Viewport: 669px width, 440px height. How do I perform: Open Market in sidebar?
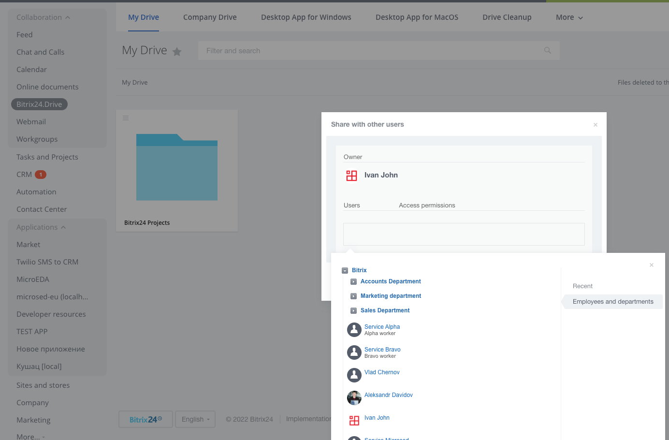[x=28, y=245]
